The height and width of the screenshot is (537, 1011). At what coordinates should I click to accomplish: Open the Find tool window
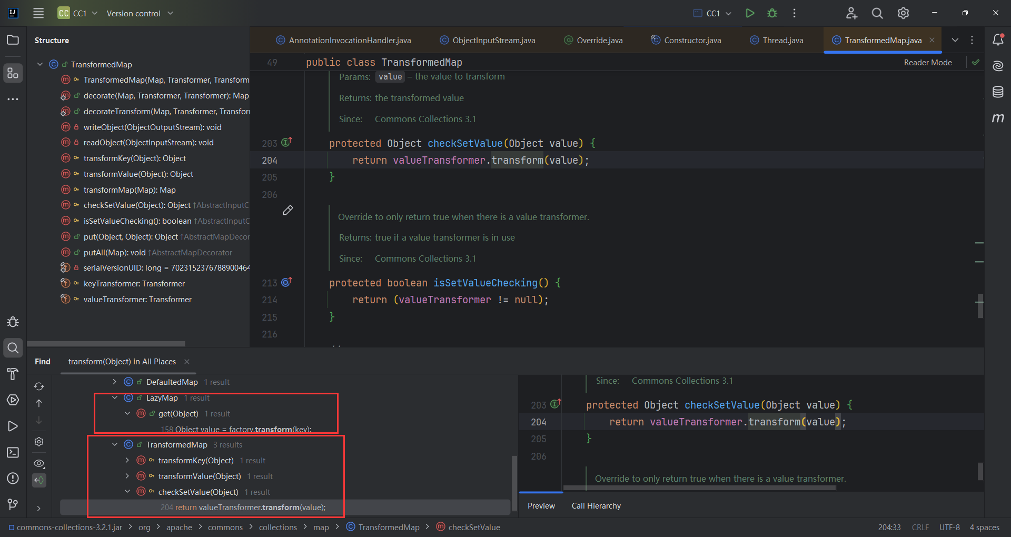pyautogui.click(x=13, y=347)
